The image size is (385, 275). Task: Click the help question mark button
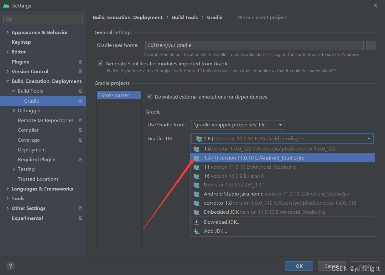click(10, 266)
